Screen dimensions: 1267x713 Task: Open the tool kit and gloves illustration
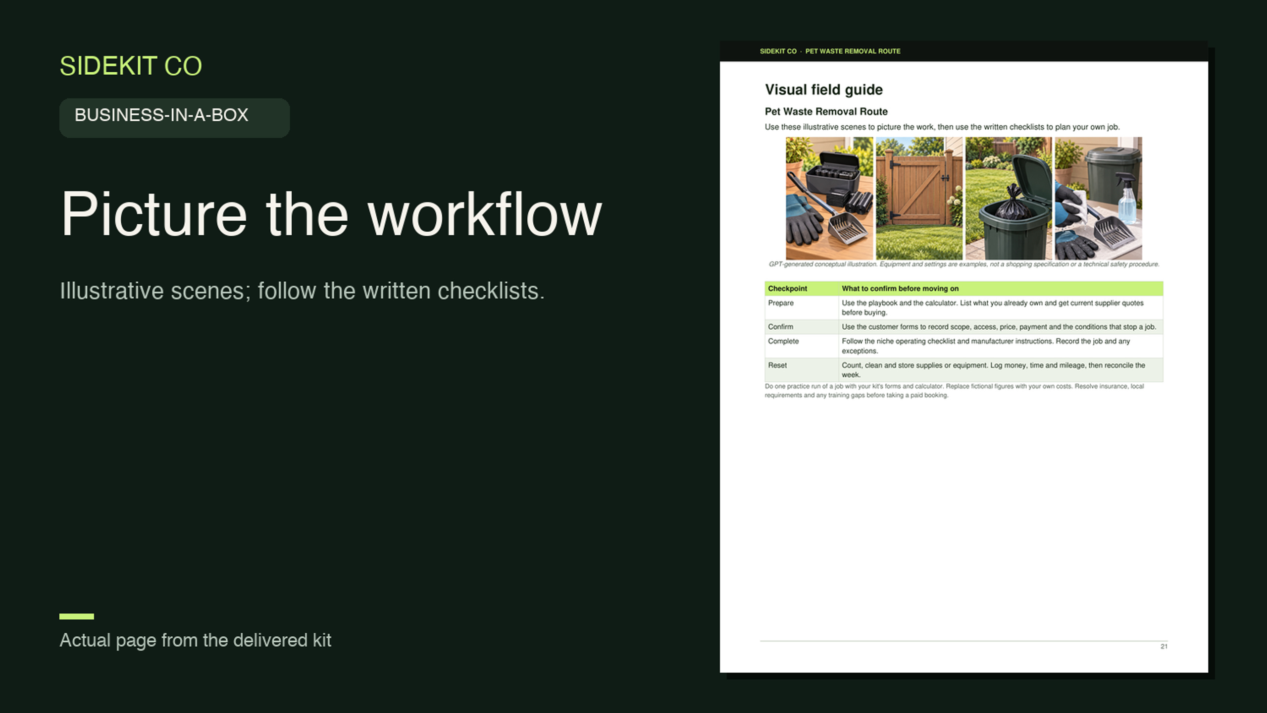[829, 198]
